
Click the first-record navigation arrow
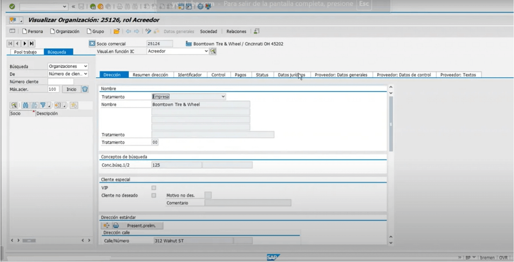pos(10,44)
